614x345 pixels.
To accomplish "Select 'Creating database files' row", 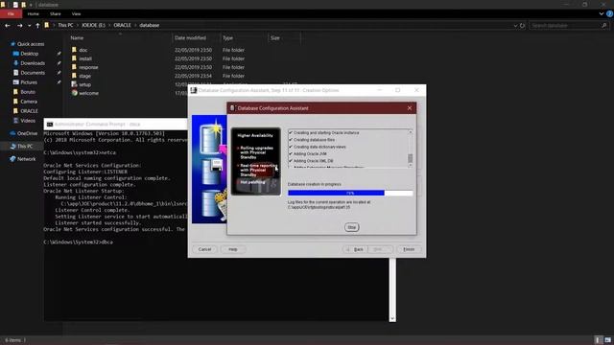I will 312,140.
